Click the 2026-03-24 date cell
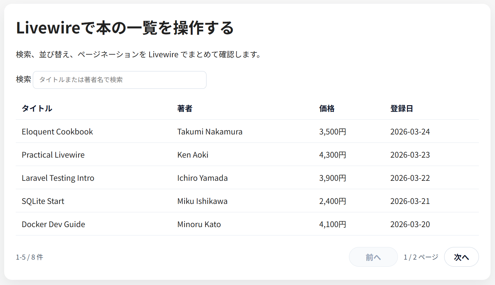 (410, 132)
